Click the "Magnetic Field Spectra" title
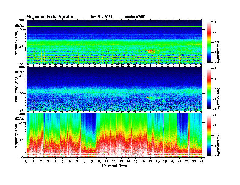 pyautogui.click(x=50, y=17)
